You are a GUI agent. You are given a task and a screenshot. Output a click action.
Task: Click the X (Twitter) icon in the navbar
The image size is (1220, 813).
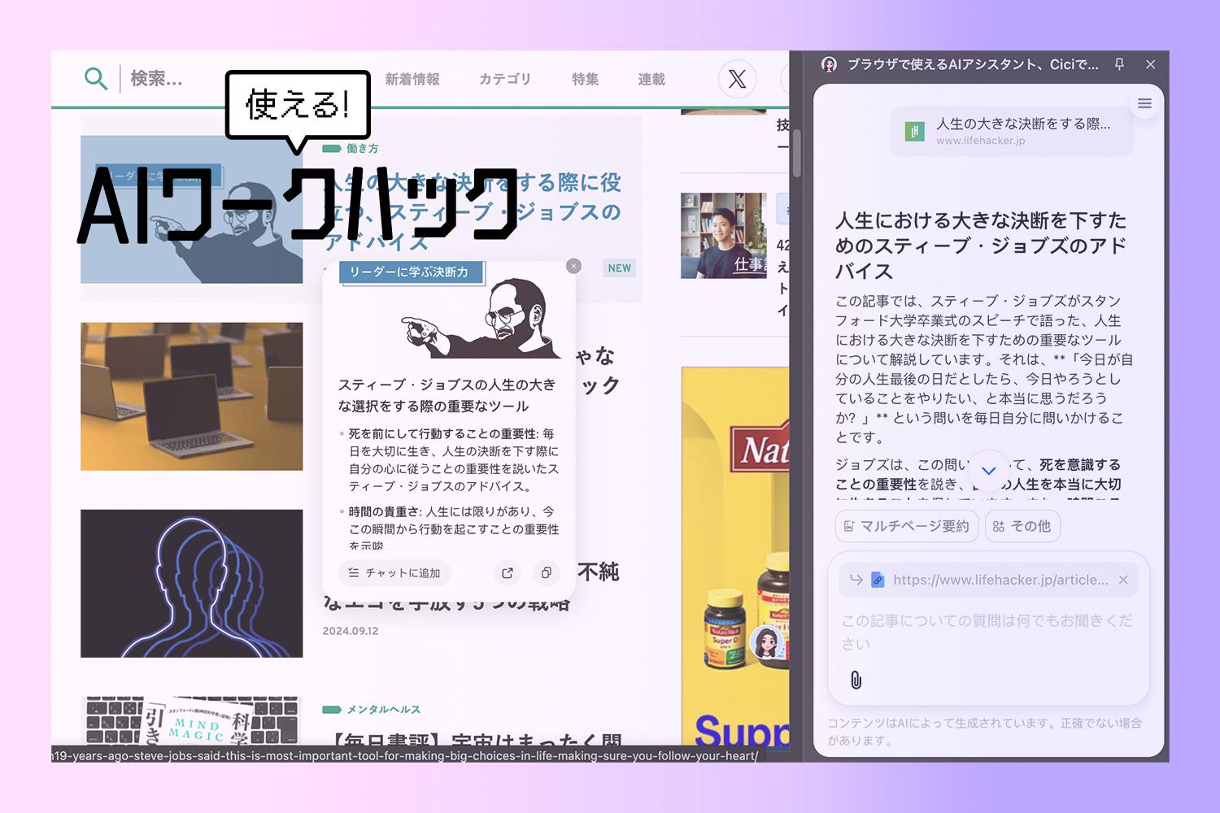coord(737,79)
